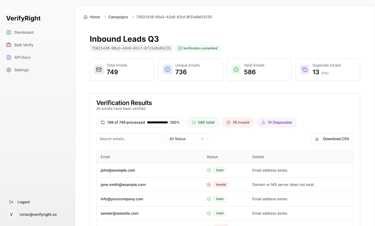Toggle the 74 Disposable filter chip
Viewport: 375px width, 226px height.
pyautogui.click(x=277, y=122)
